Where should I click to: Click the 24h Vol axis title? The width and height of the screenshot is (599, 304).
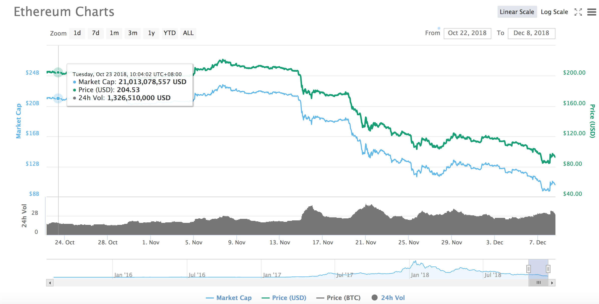pyautogui.click(x=24, y=216)
